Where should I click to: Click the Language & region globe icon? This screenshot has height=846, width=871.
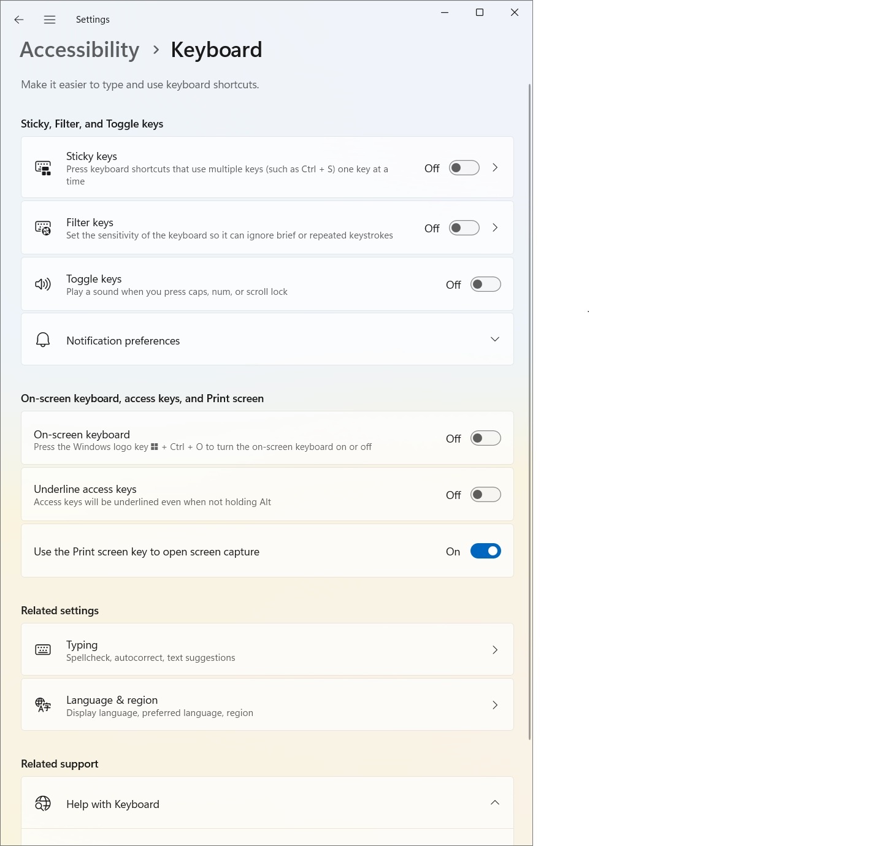tap(43, 705)
